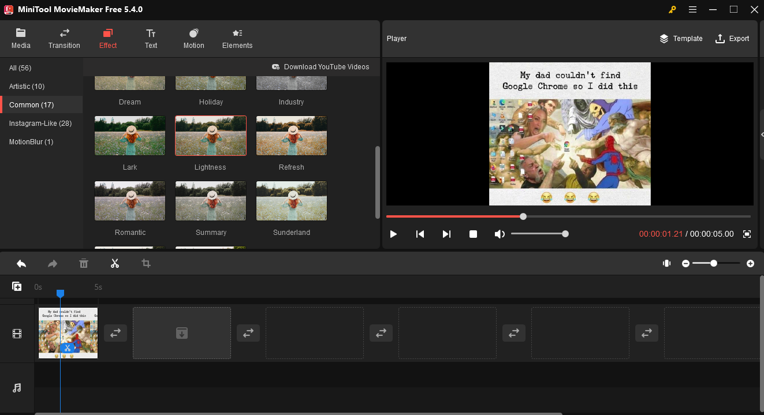Pick the Lightness effect thumbnail

211,136
